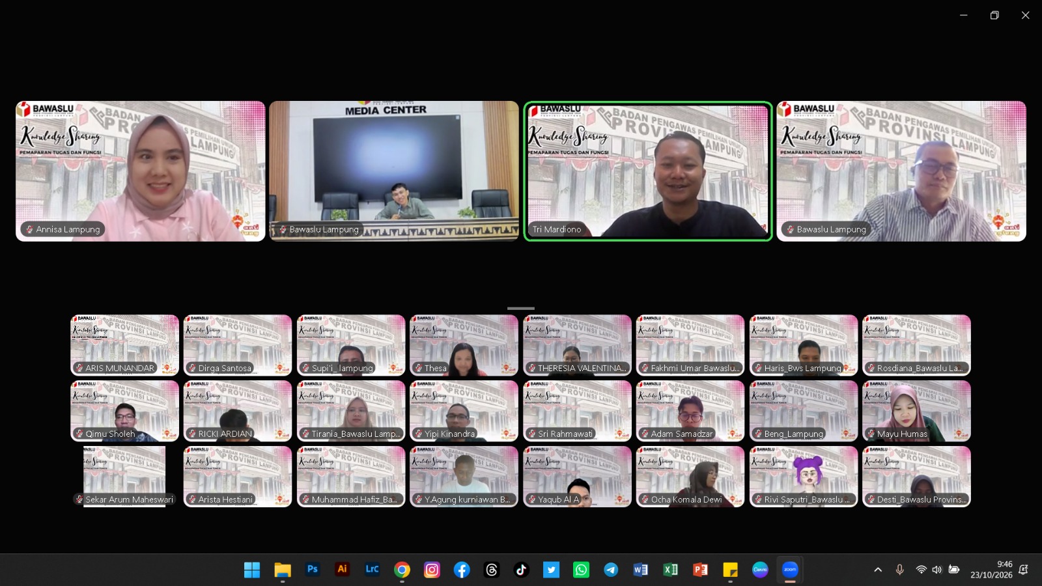Image resolution: width=1042 pixels, height=586 pixels.
Task: Click the gallery divider handle bar
Action: [x=521, y=308]
